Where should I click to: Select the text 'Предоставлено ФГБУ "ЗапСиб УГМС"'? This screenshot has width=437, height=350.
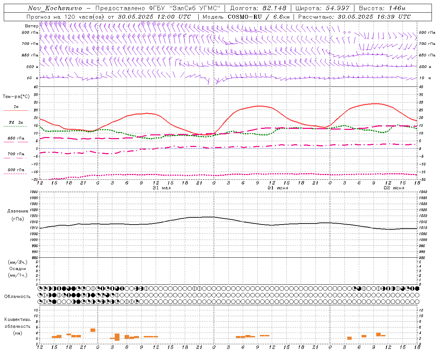coord(158,8)
